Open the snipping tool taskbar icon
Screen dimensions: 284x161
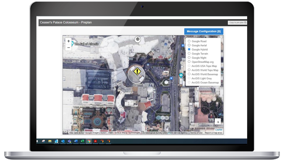pyautogui.click(x=43, y=141)
